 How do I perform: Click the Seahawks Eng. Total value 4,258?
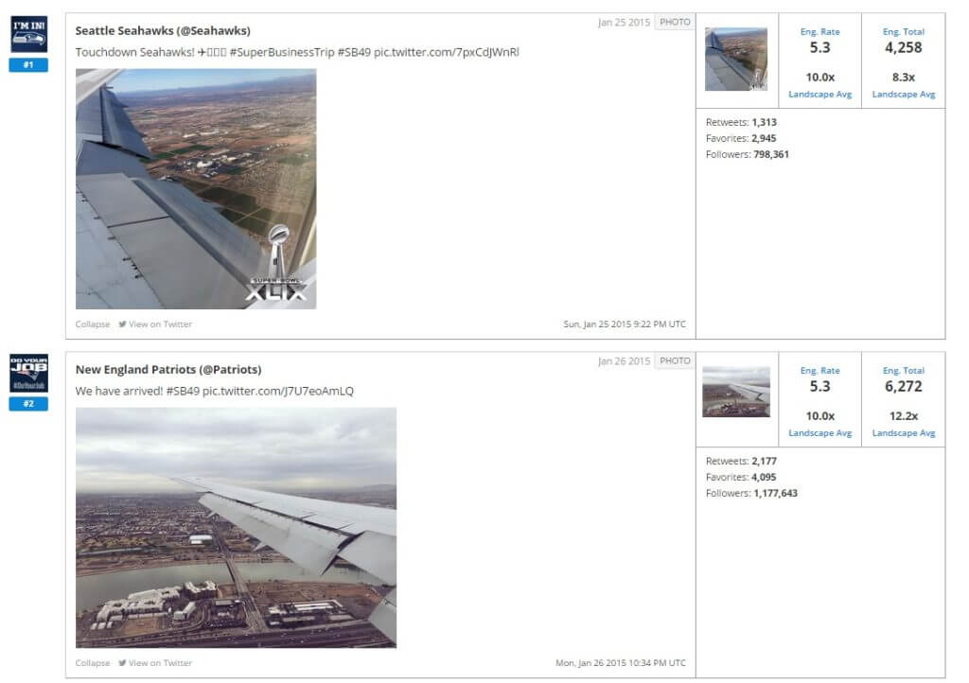tap(904, 47)
